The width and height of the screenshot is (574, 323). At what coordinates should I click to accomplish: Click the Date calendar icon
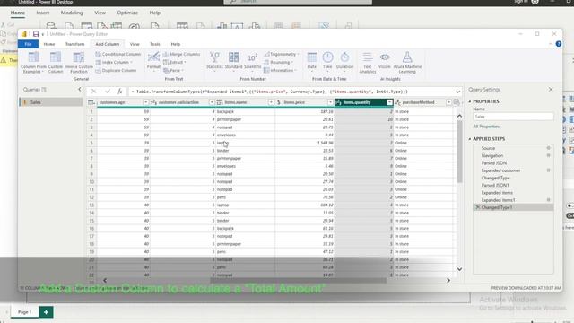tap(312, 57)
